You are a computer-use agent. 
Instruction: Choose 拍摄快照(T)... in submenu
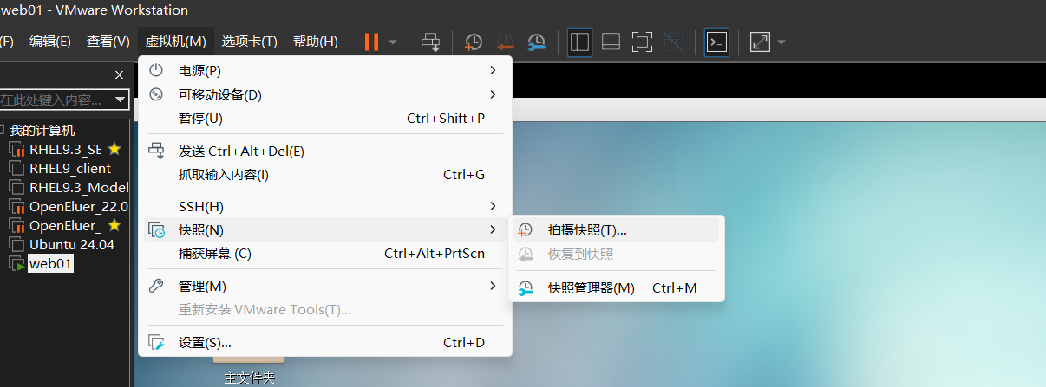(x=616, y=229)
